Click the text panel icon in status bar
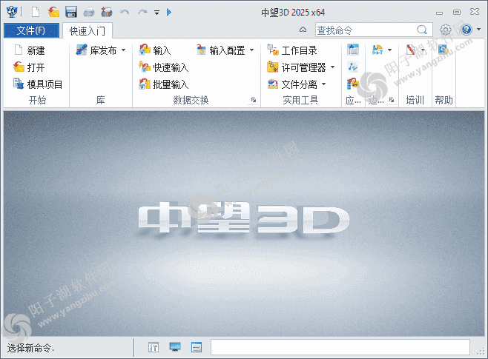Image resolution: width=488 pixels, height=359 pixels. (x=154, y=347)
